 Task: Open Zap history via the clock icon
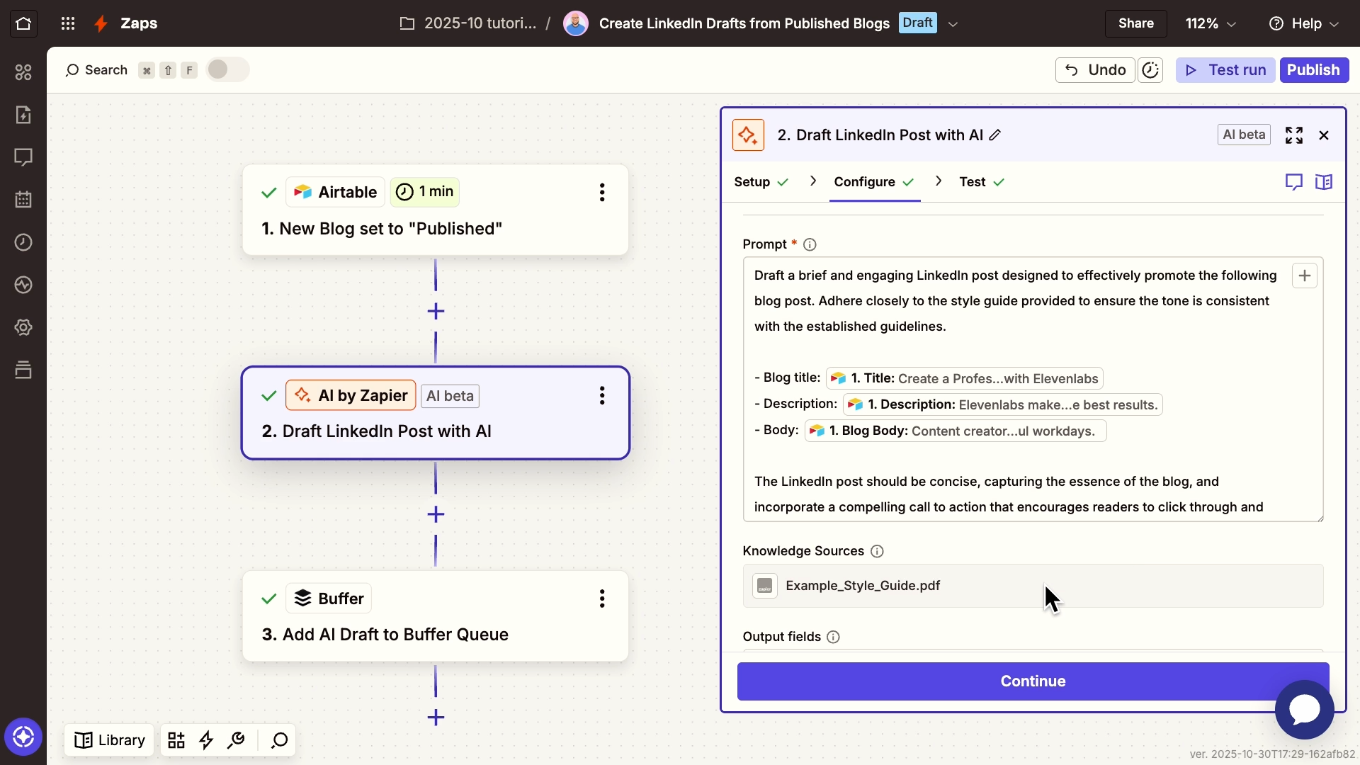point(23,242)
